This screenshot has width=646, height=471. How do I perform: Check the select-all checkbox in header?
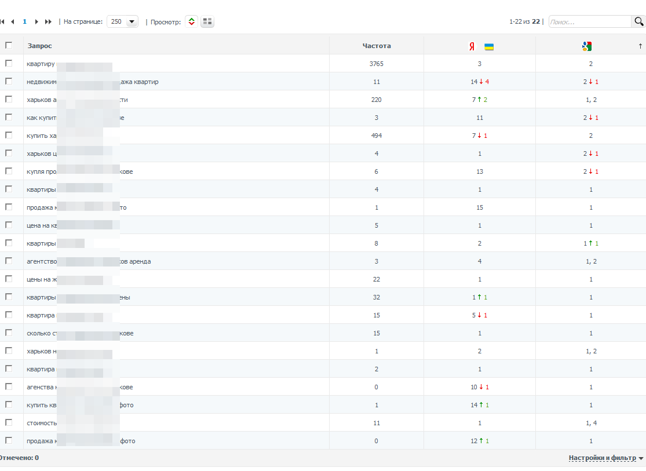[x=9, y=45]
